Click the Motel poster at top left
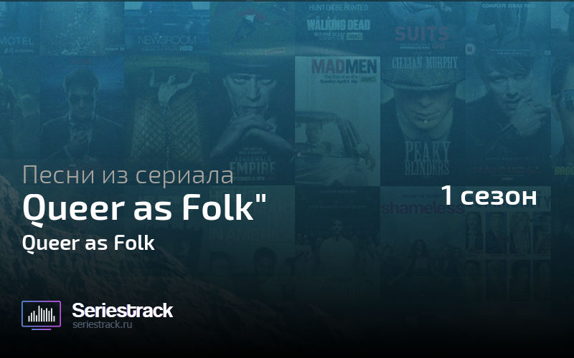Screen dimensions: 574x358 pyautogui.click(x=20, y=28)
